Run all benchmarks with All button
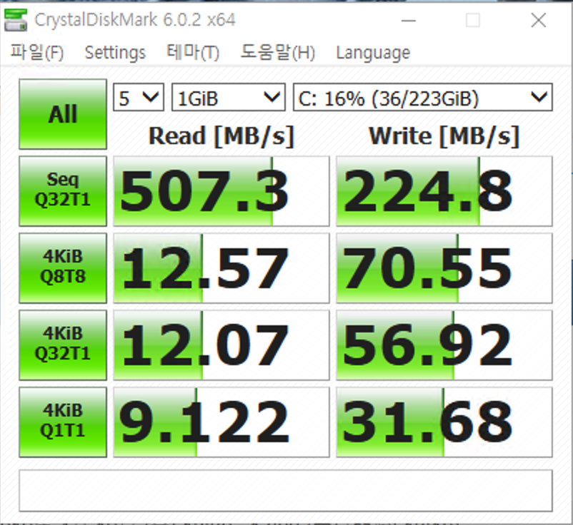The height and width of the screenshot is (525, 573). click(63, 114)
